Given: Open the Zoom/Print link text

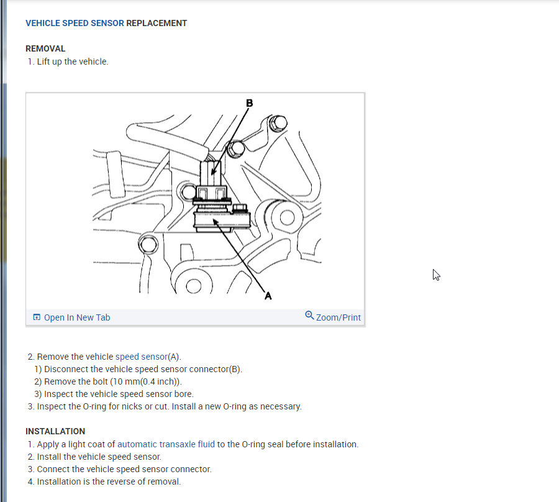Looking at the screenshot, I should 339,317.
